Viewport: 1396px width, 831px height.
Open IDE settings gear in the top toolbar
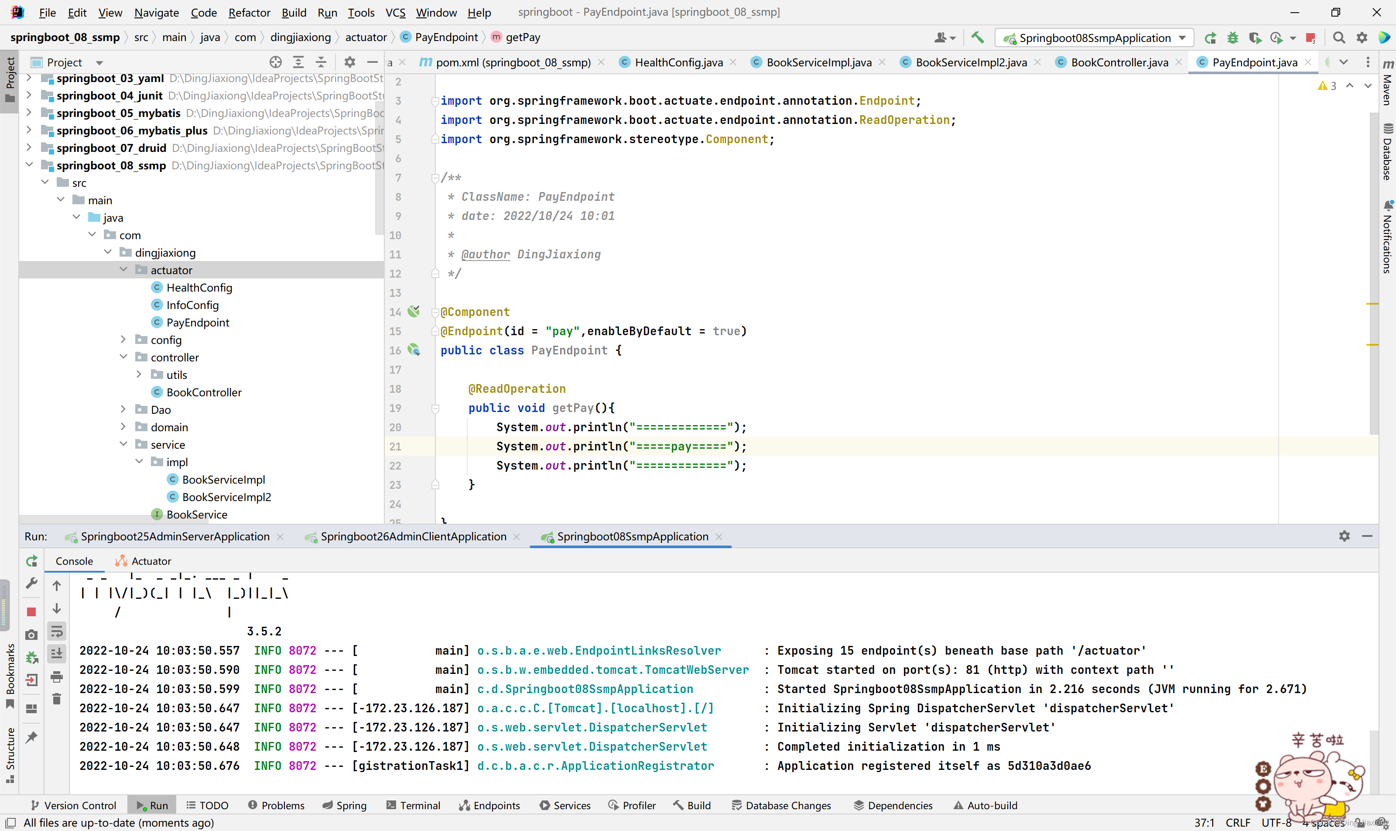(1362, 38)
